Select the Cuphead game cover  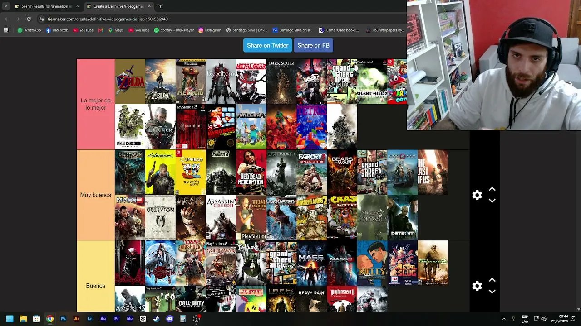click(191, 173)
